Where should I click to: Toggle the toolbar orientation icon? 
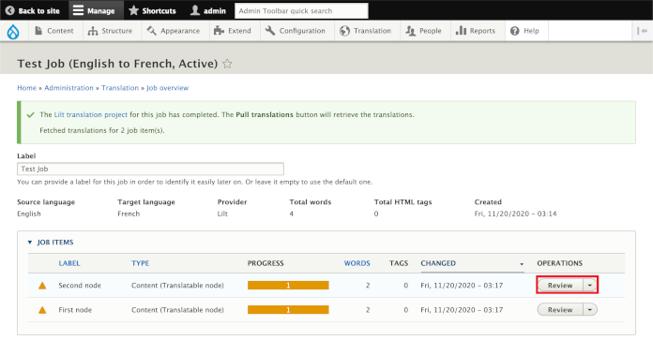pos(642,31)
